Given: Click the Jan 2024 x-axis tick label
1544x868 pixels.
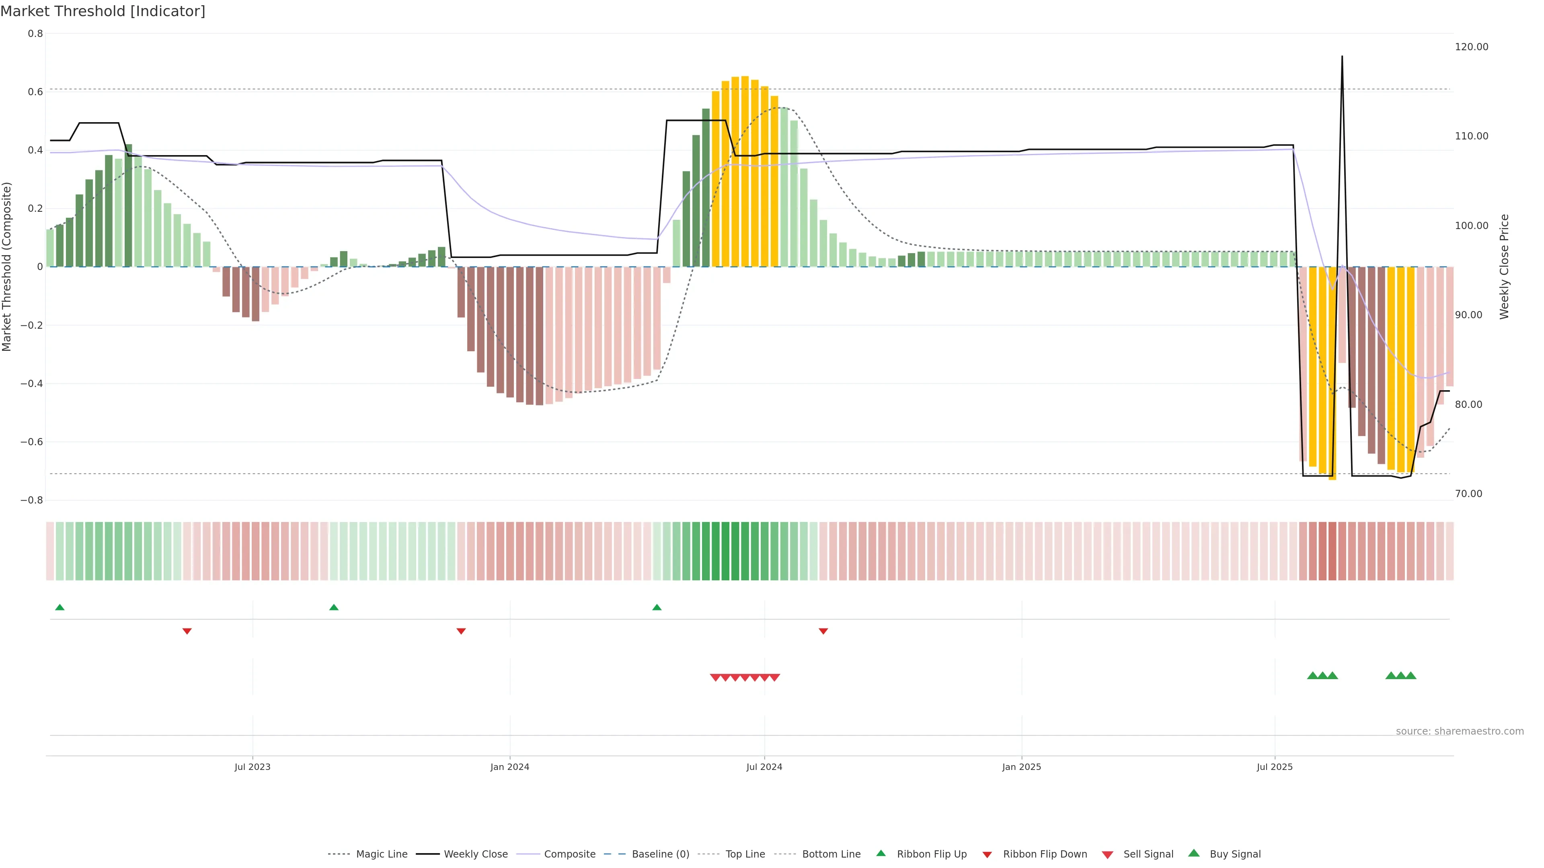Looking at the screenshot, I should click(509, 767).
